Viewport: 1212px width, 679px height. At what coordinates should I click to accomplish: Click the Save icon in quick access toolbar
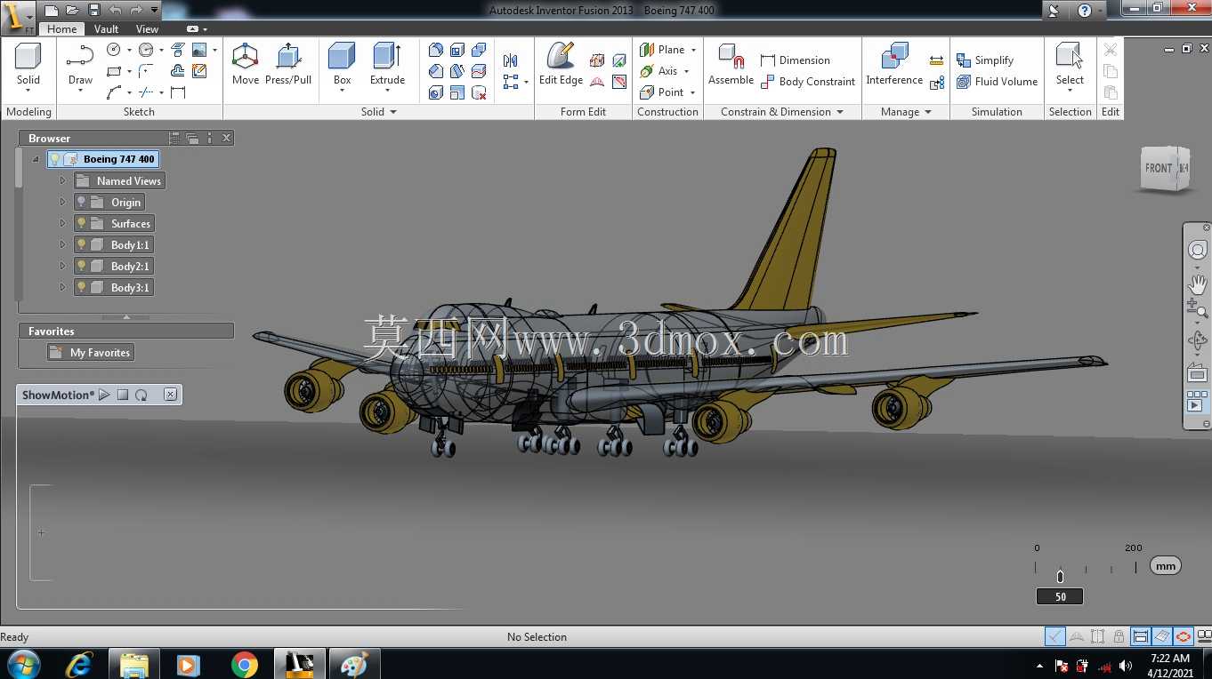(93, 11)
